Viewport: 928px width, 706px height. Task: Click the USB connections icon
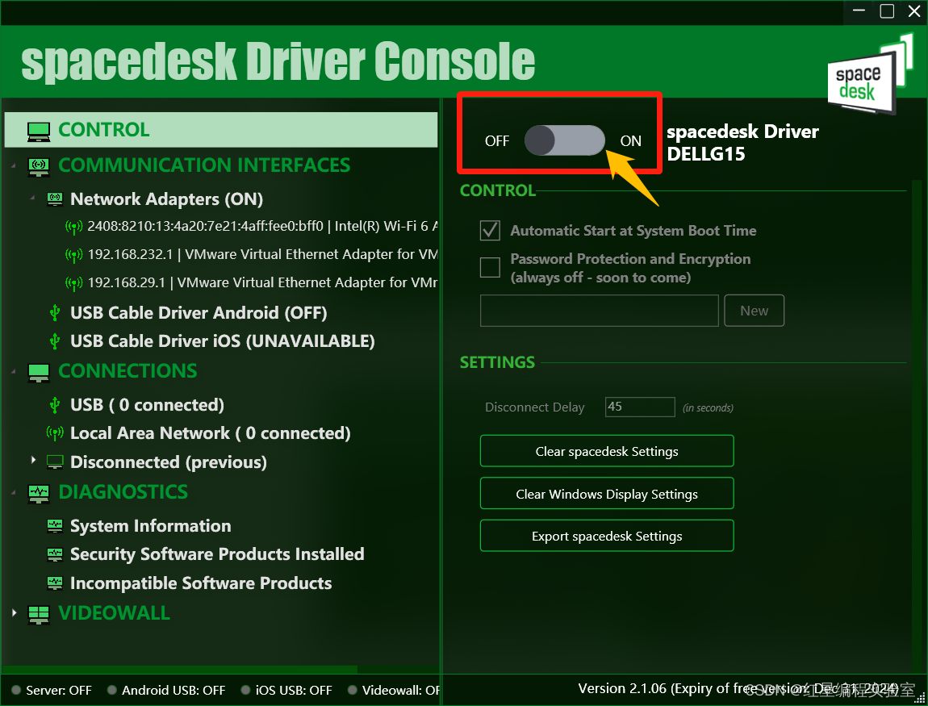55,405
